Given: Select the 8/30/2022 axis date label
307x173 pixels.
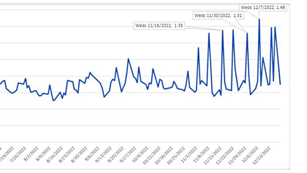Looking at the screenshot, I should (79, 155).
